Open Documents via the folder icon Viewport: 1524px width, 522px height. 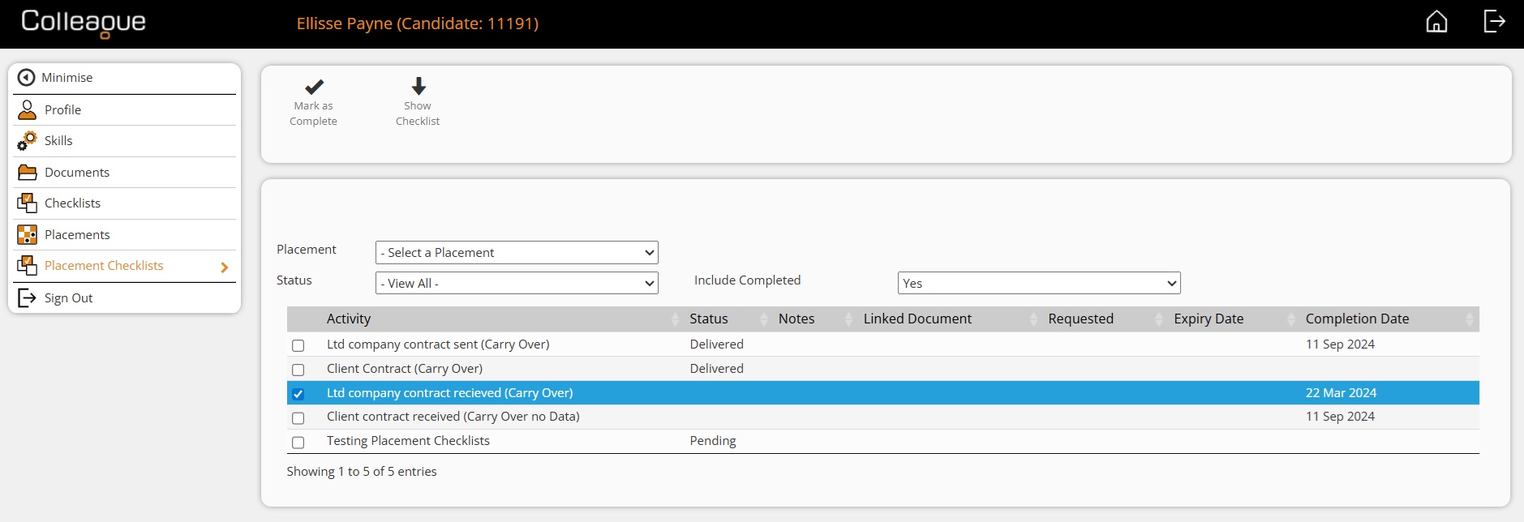click(28, 173)
